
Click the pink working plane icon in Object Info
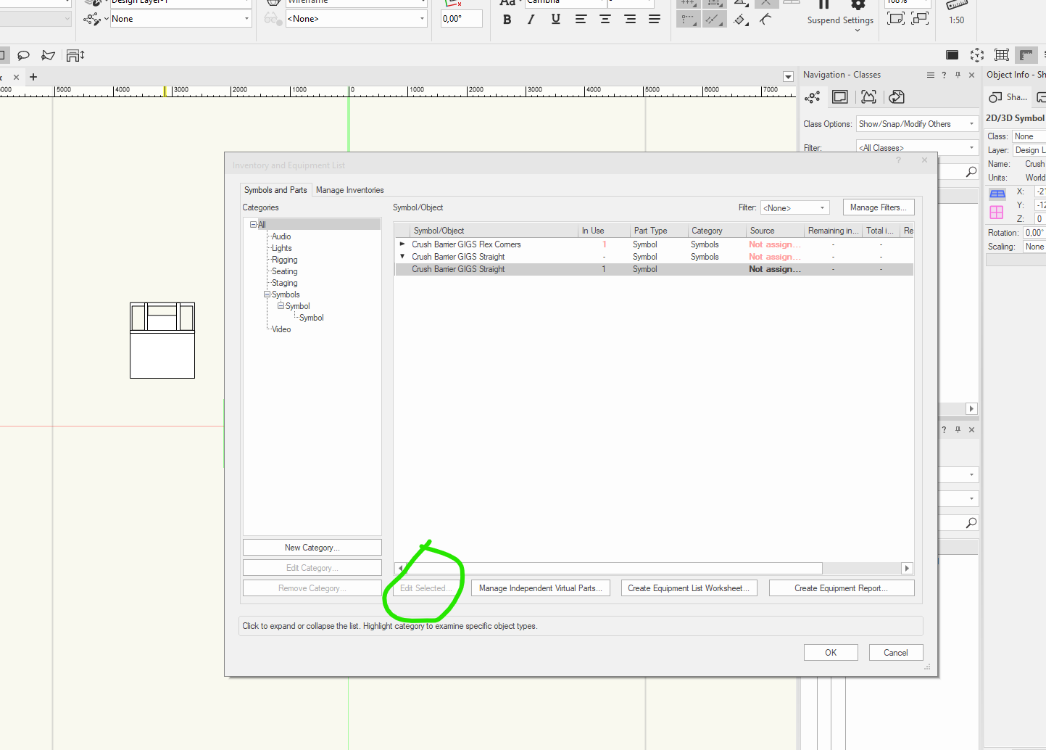(996, 212)
